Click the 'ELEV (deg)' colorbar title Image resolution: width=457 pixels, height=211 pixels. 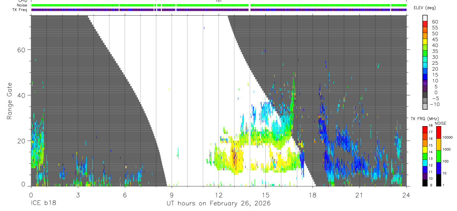coord(425,8)
